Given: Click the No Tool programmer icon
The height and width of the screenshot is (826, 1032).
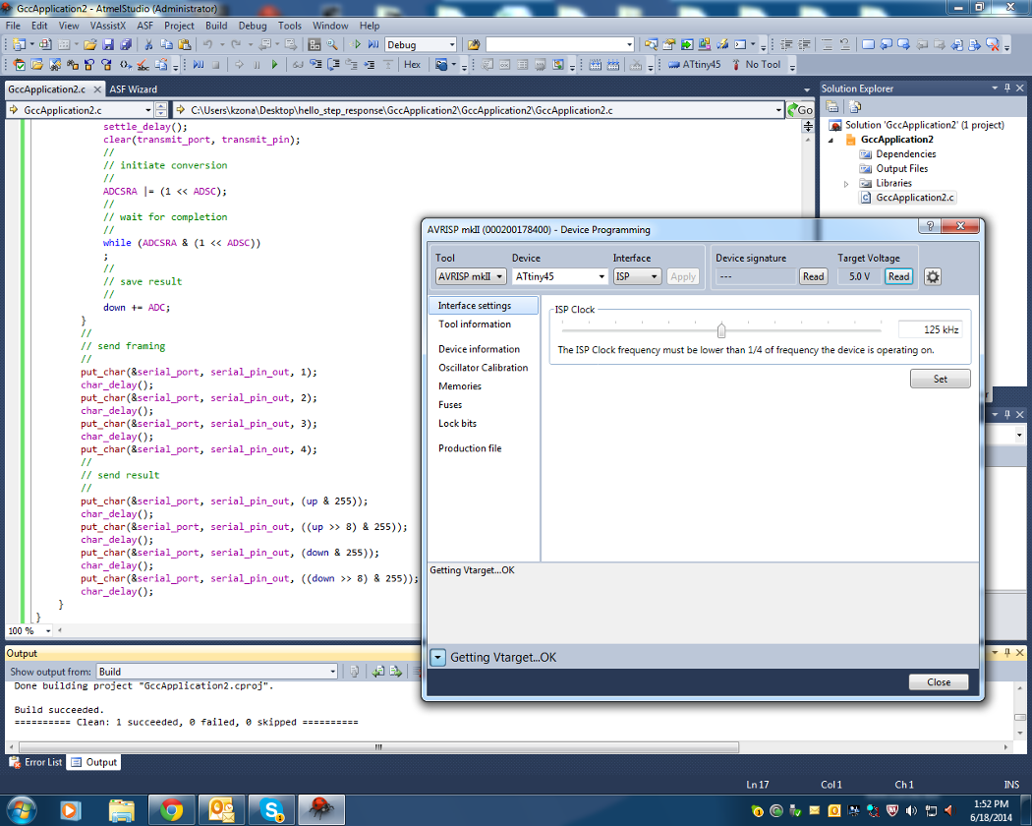Looking at the screenshot, I should click(736, 65).
